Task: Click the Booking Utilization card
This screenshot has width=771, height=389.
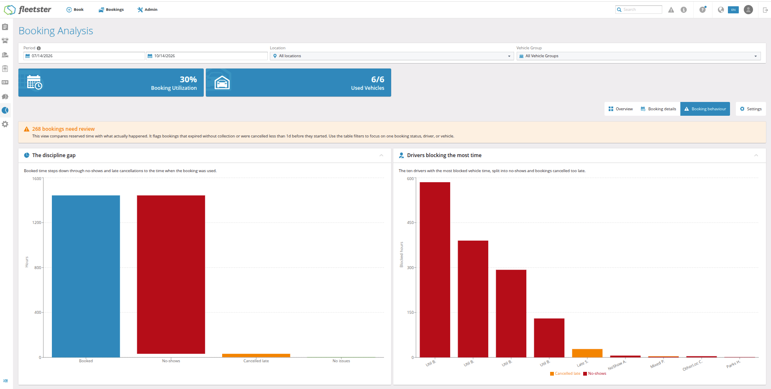Action: pos(111,83)
